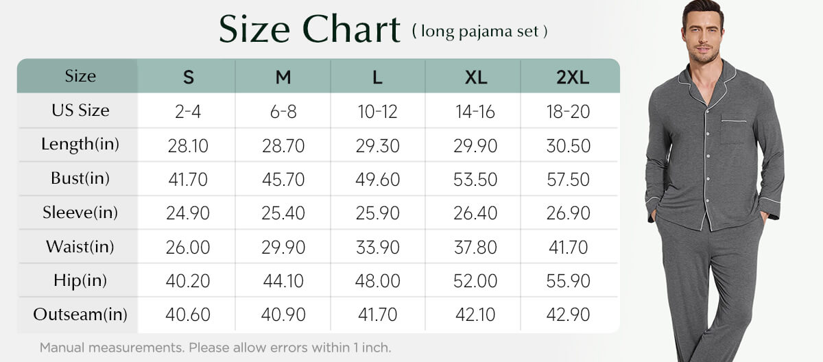The image size is (823, 362).
Task: Click the US Size row label
Action: coord(80,110)
